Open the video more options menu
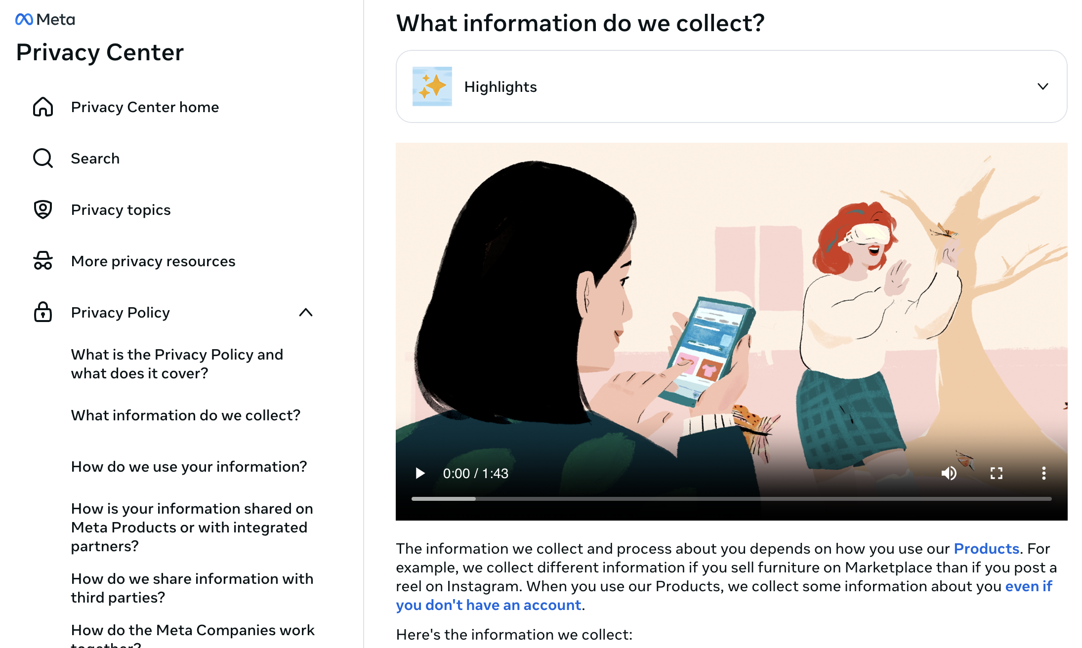 click(x=1043, y=473)
